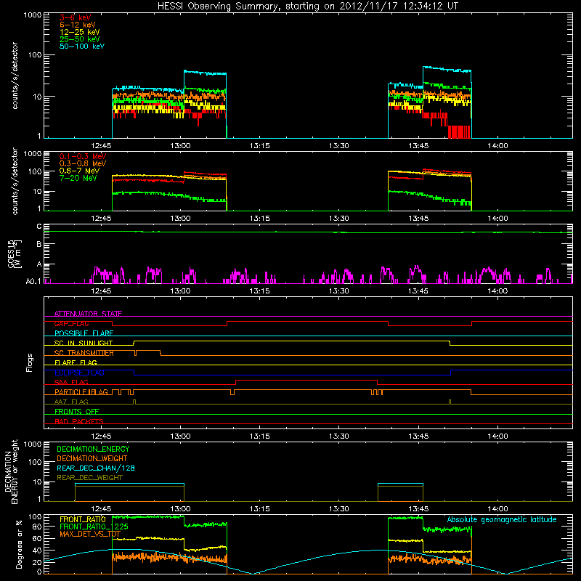
Task: Click the 13:30 tick under the MeV panel
Action: (339, 219)
